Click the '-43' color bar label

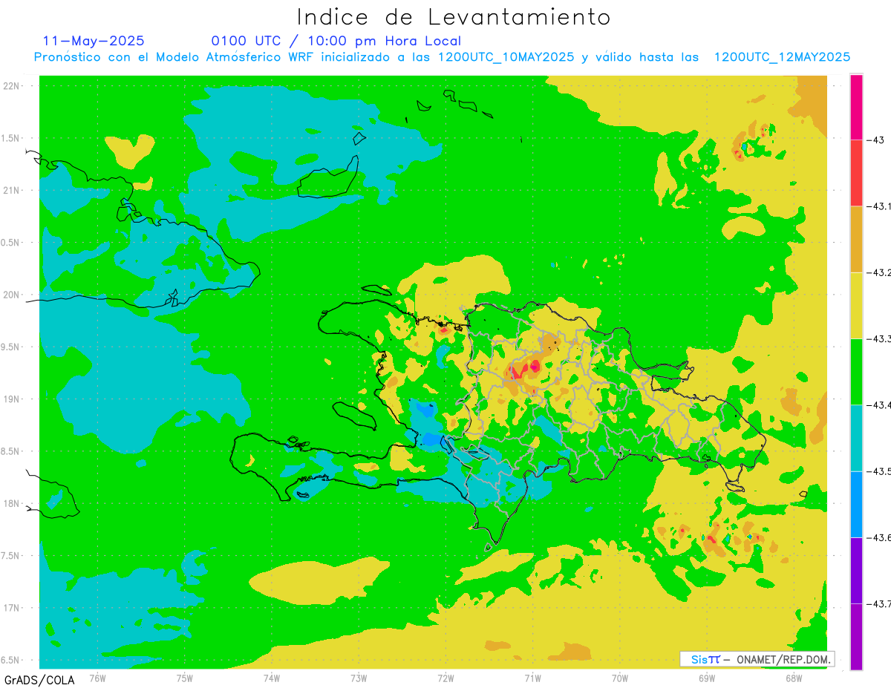click(875, 140)
